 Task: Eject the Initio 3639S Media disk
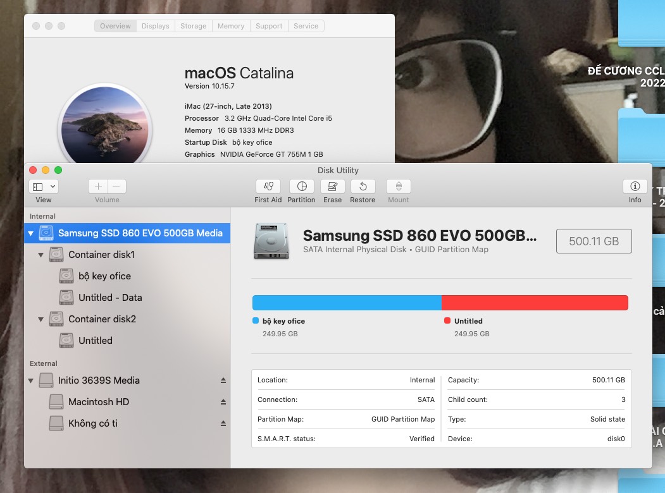pyautogui.click(x=223, y=380)
